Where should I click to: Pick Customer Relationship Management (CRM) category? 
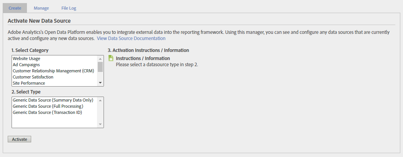53,71
